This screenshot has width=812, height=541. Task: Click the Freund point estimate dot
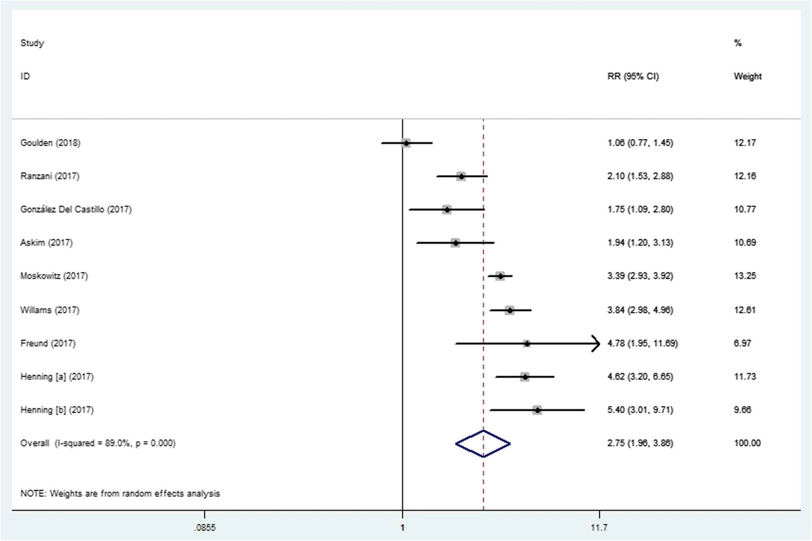527,344
